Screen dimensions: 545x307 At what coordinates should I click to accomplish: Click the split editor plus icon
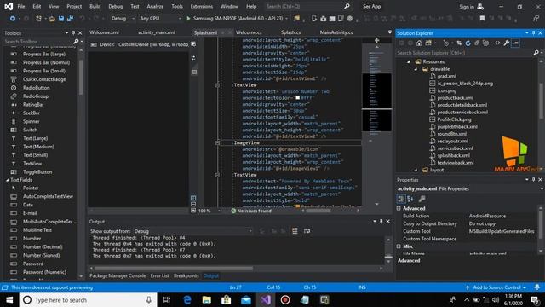tap(376, 40)
